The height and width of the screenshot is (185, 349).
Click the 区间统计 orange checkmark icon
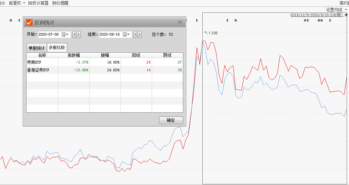[30, 23]
